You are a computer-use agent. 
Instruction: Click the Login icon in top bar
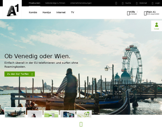(153, 3)
